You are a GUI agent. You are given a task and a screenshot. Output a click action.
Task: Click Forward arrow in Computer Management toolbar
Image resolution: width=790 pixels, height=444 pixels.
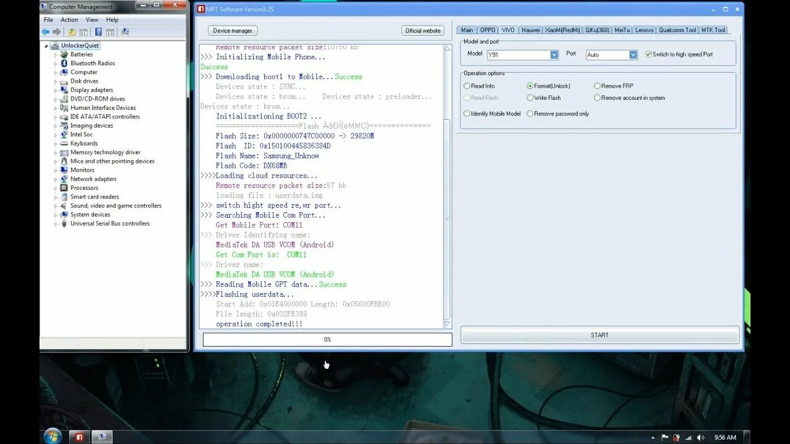point(57,32)
